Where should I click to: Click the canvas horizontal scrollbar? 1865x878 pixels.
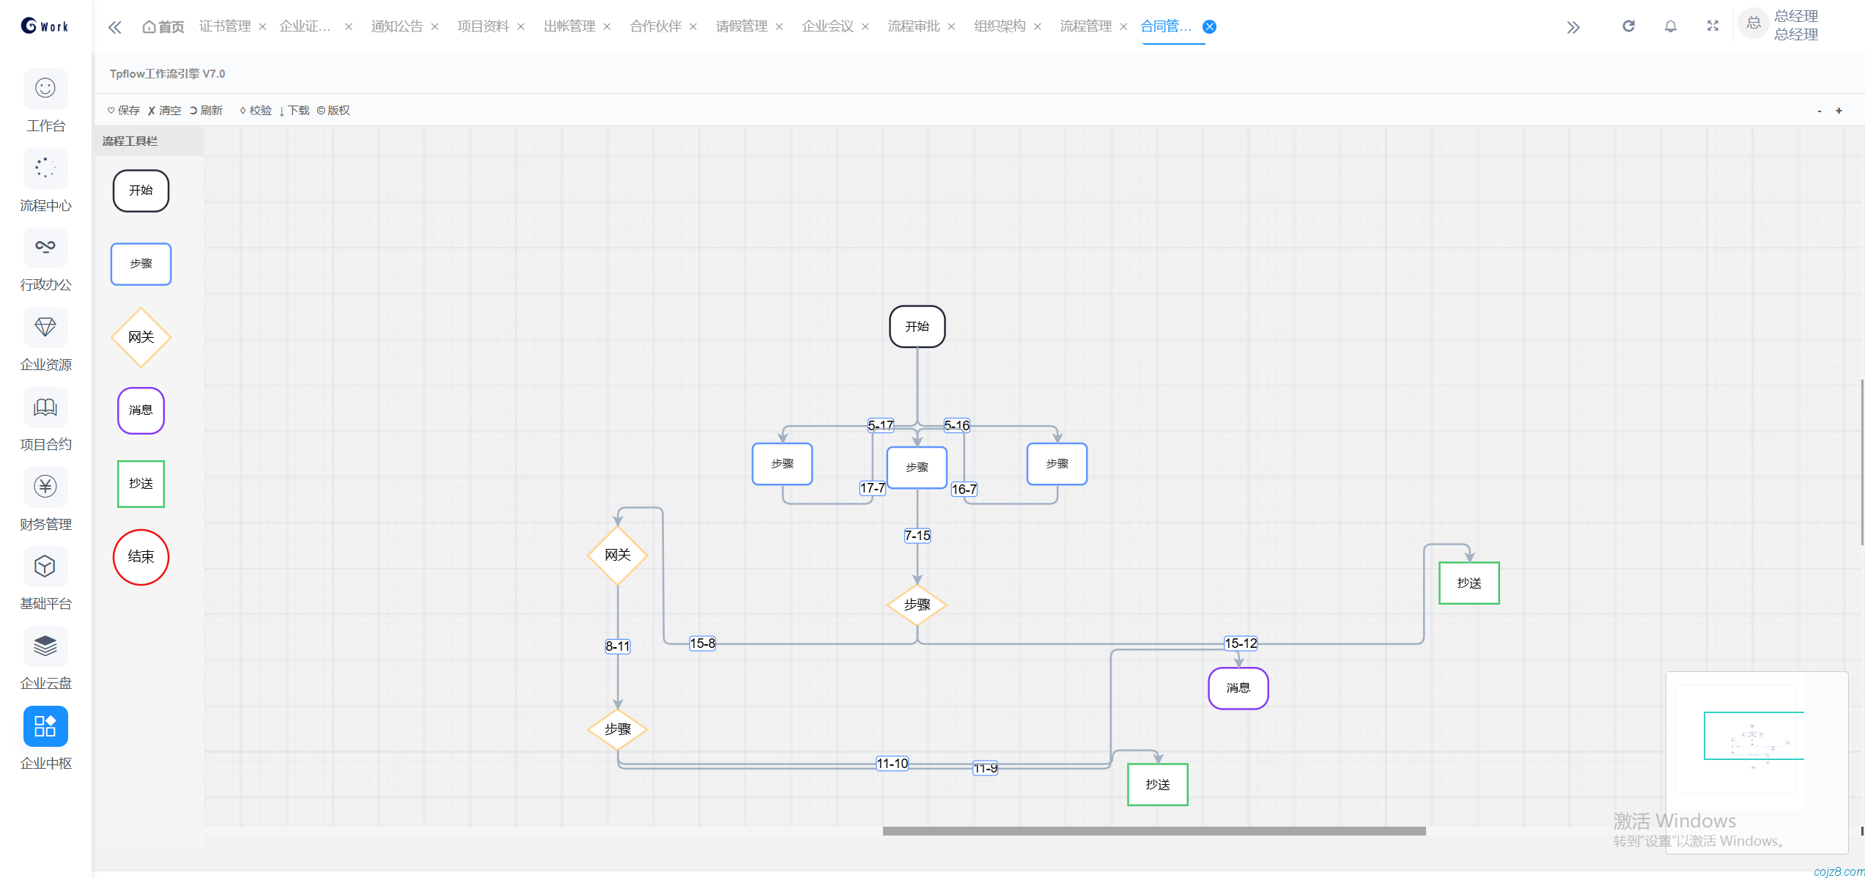1153,831
